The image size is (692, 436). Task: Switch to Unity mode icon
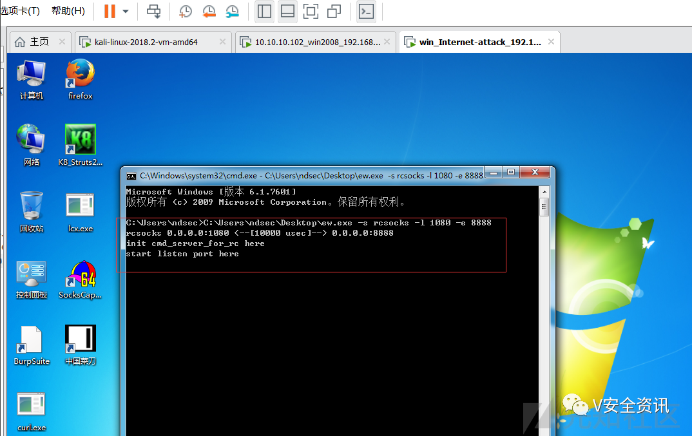point(334,12)
